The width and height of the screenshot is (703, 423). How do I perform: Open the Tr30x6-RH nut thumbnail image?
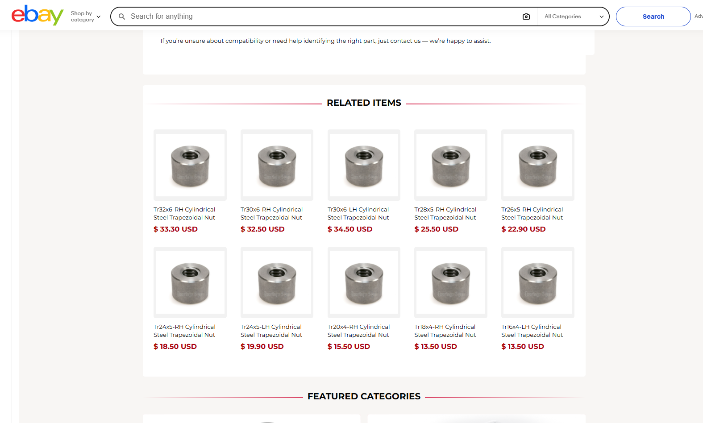277,165
